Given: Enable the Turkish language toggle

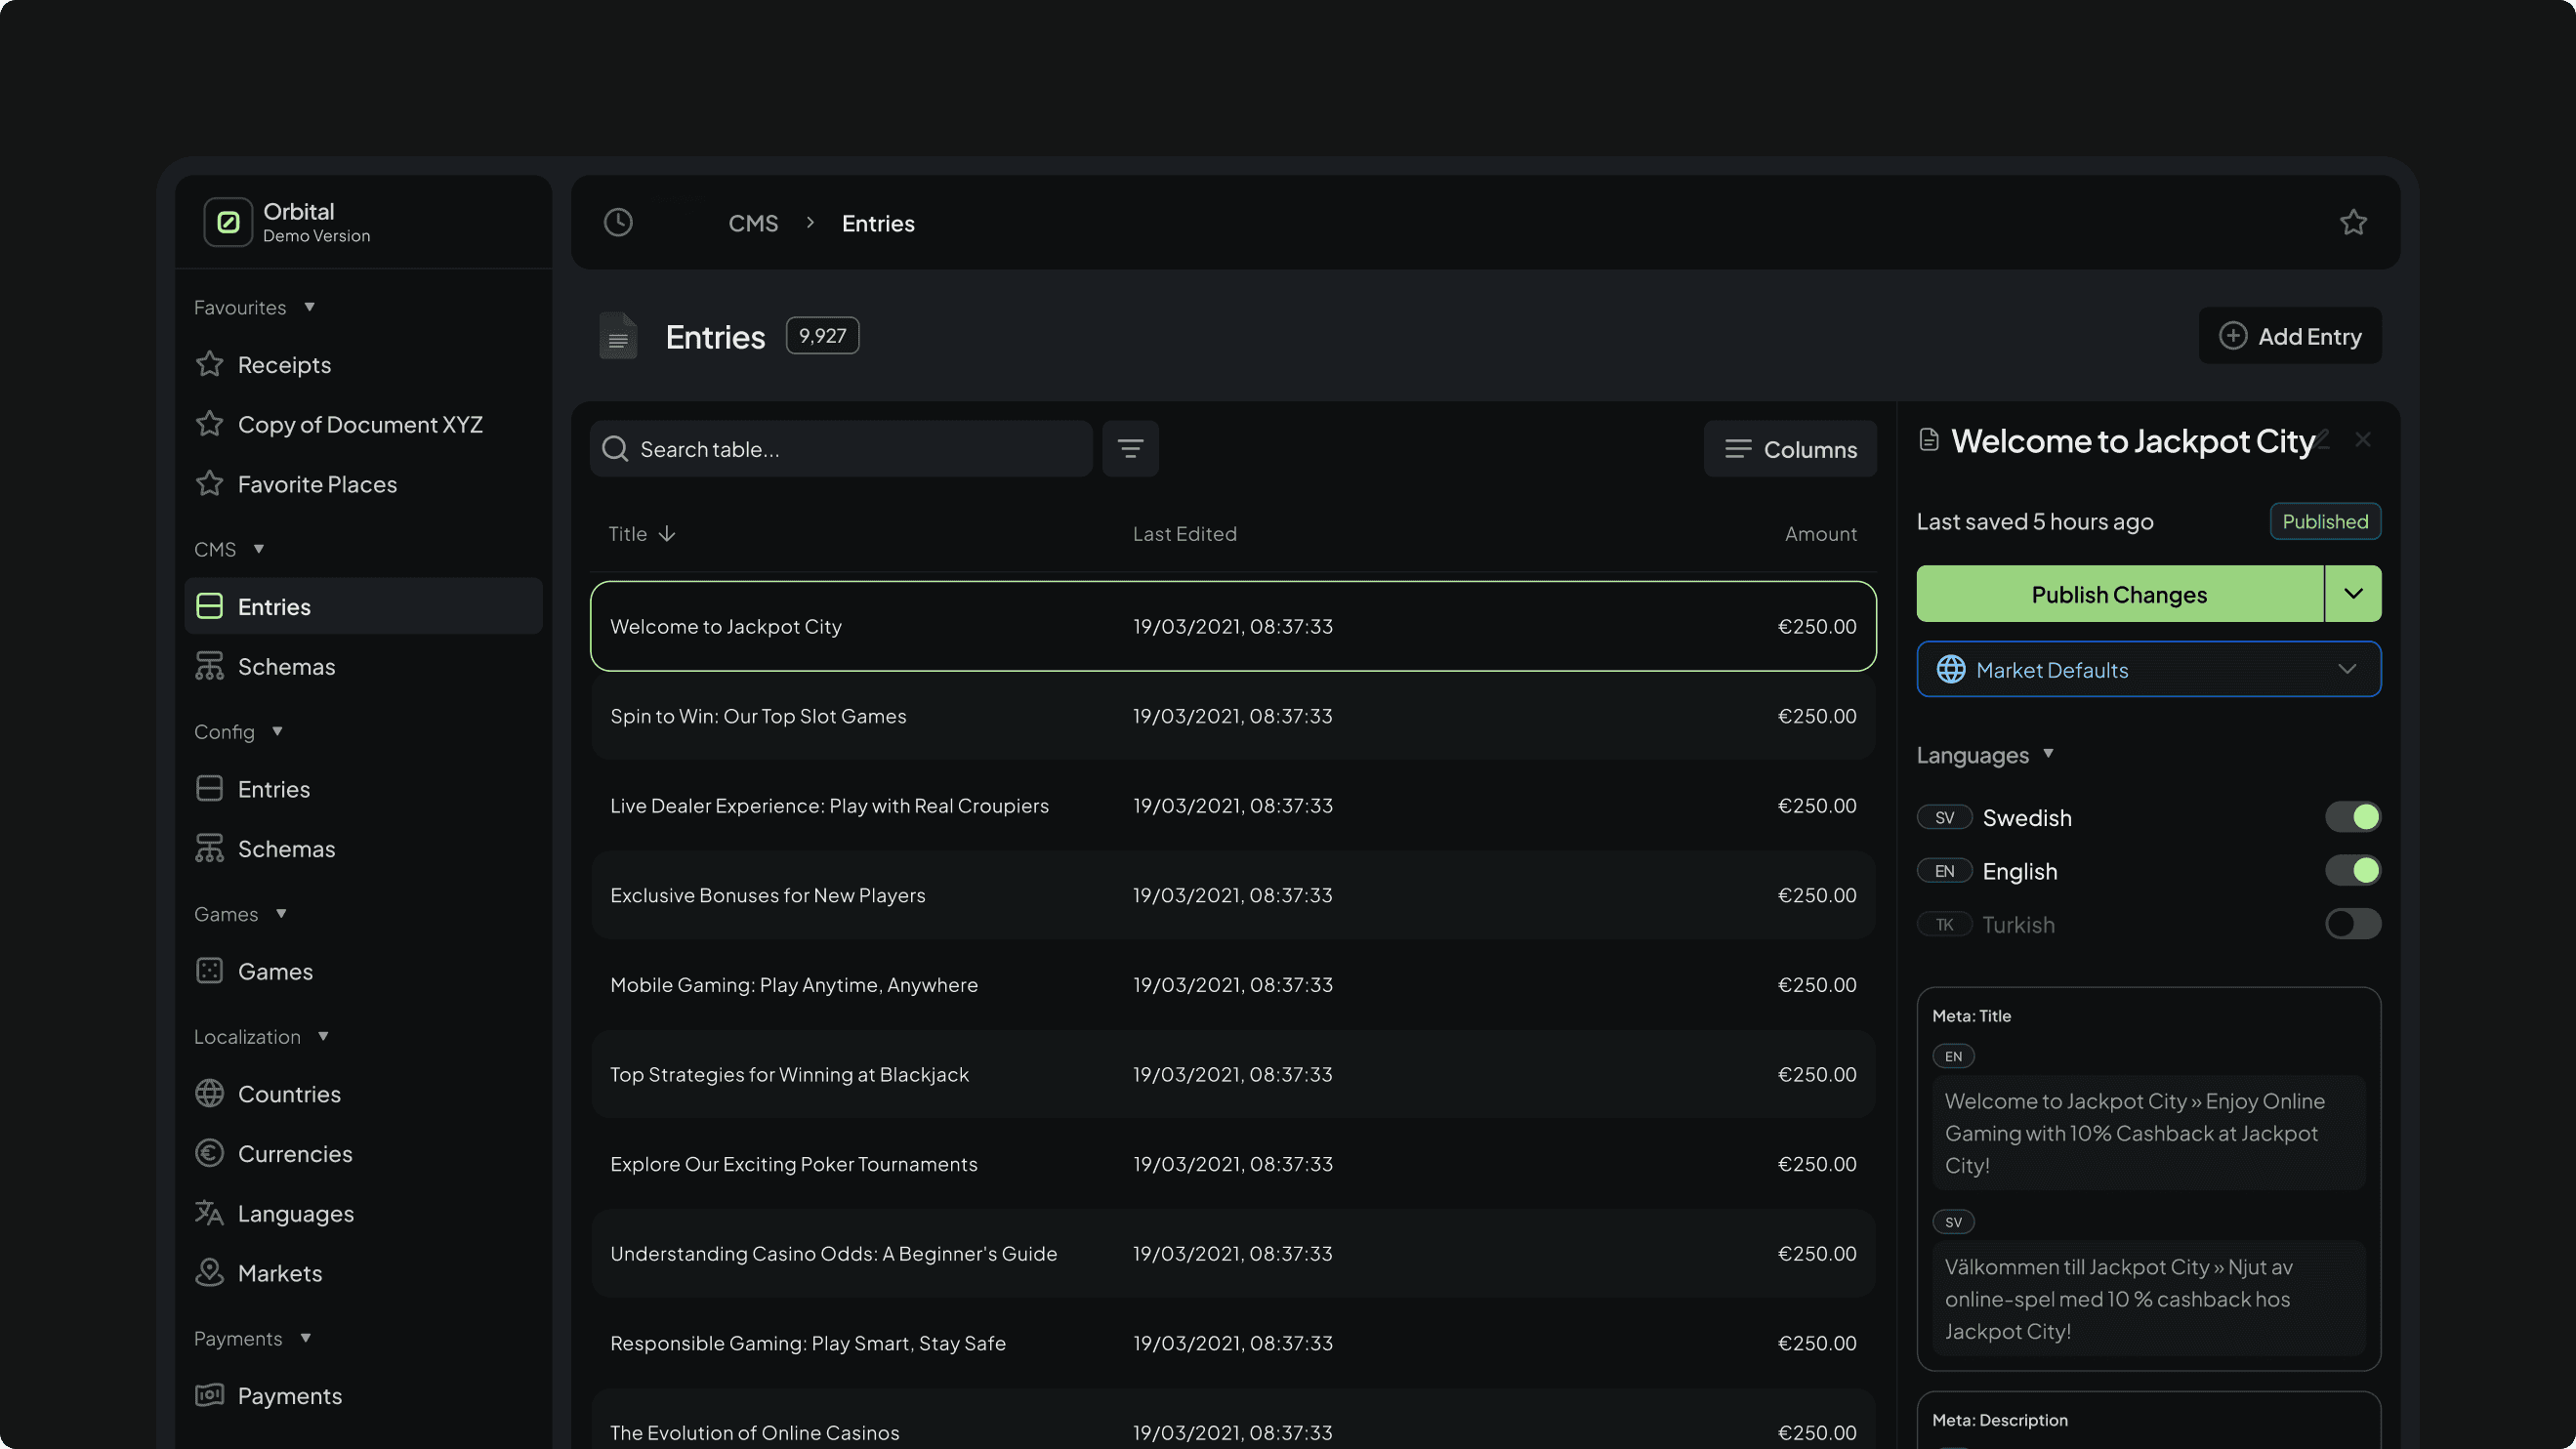Looking at the screenshot, I should click(2352, 924).
